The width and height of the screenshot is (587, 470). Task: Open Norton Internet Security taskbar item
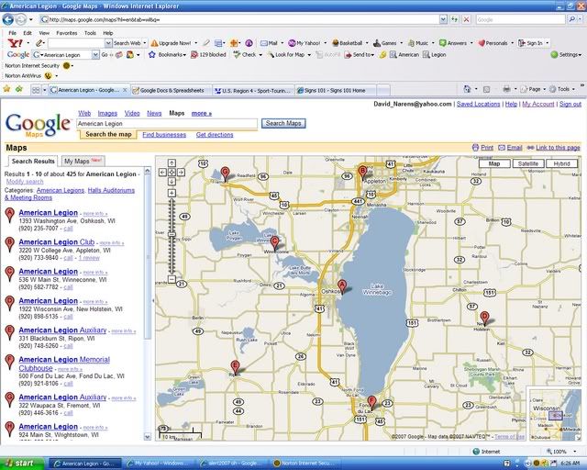[x=305, y=464]
